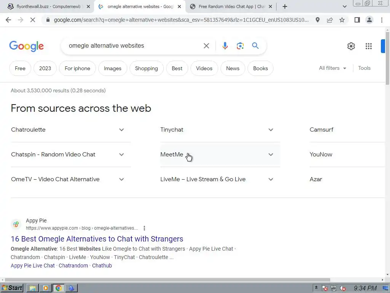
Task: Expand LiveMe – Live Stream & Go Live
Action: 220,179
